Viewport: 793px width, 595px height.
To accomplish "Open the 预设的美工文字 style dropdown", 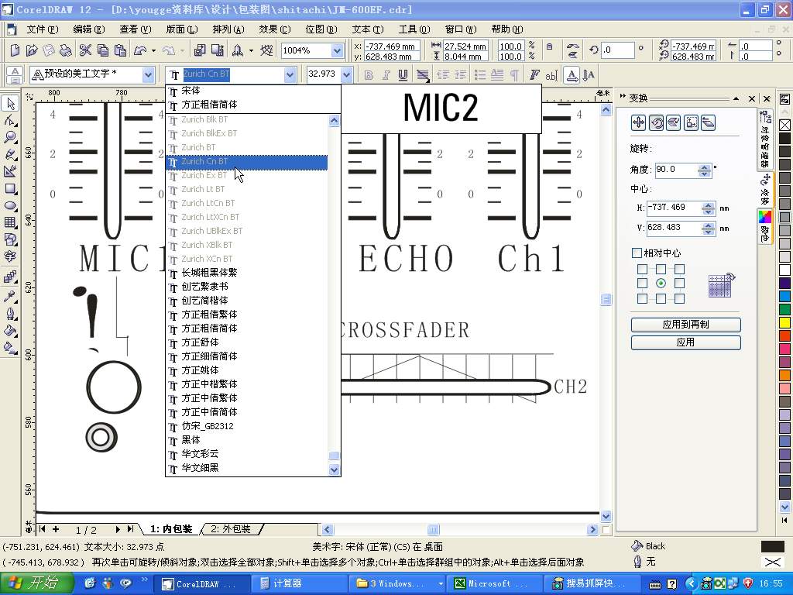I will coord(148,75).
